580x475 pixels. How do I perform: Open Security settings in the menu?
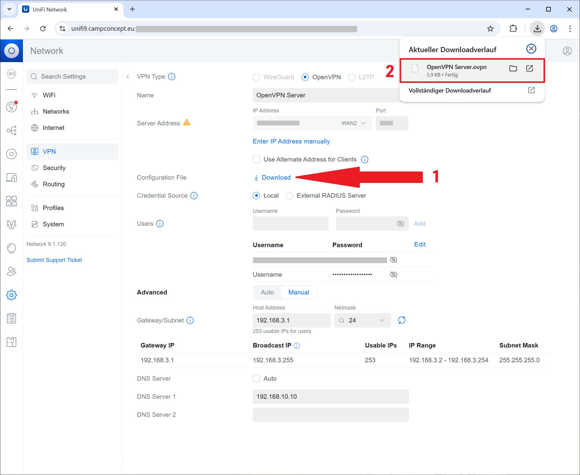[x=54, y=168]
